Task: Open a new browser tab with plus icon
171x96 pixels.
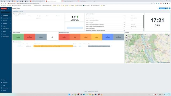Action: pos(94,1)
